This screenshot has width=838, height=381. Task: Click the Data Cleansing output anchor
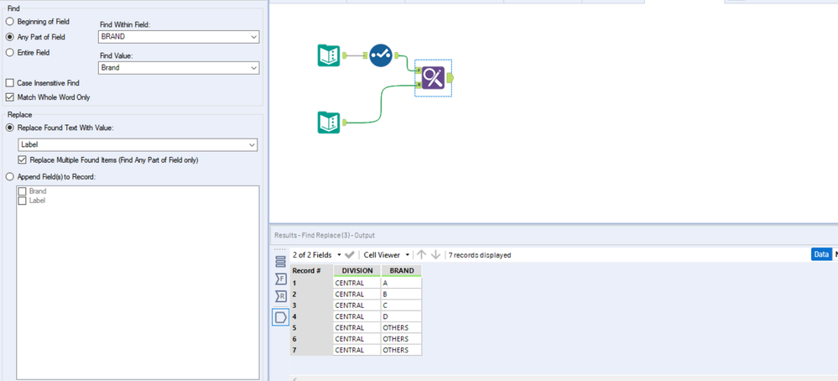397,55
